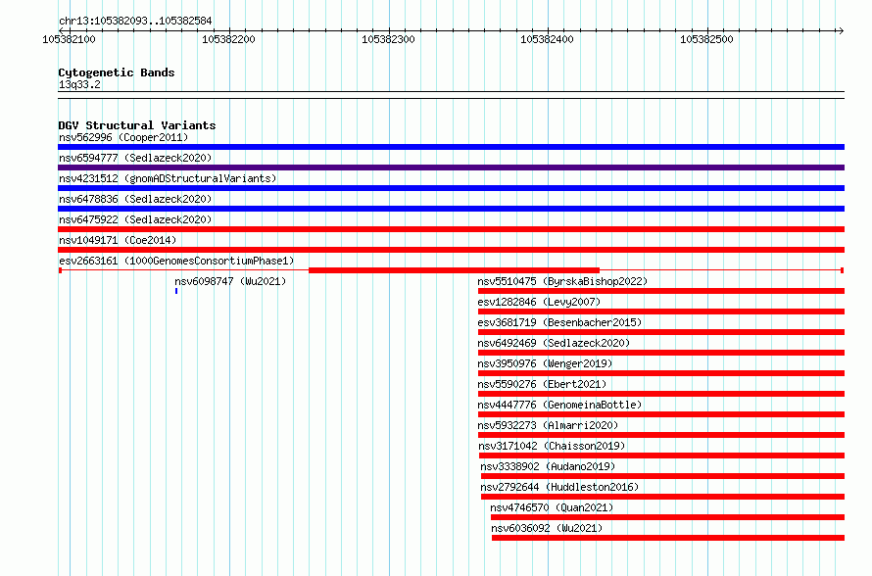This screenshot has width=872, height=576.
Task: Select the thick red segment of esv2663161
Action: point(454,270)
